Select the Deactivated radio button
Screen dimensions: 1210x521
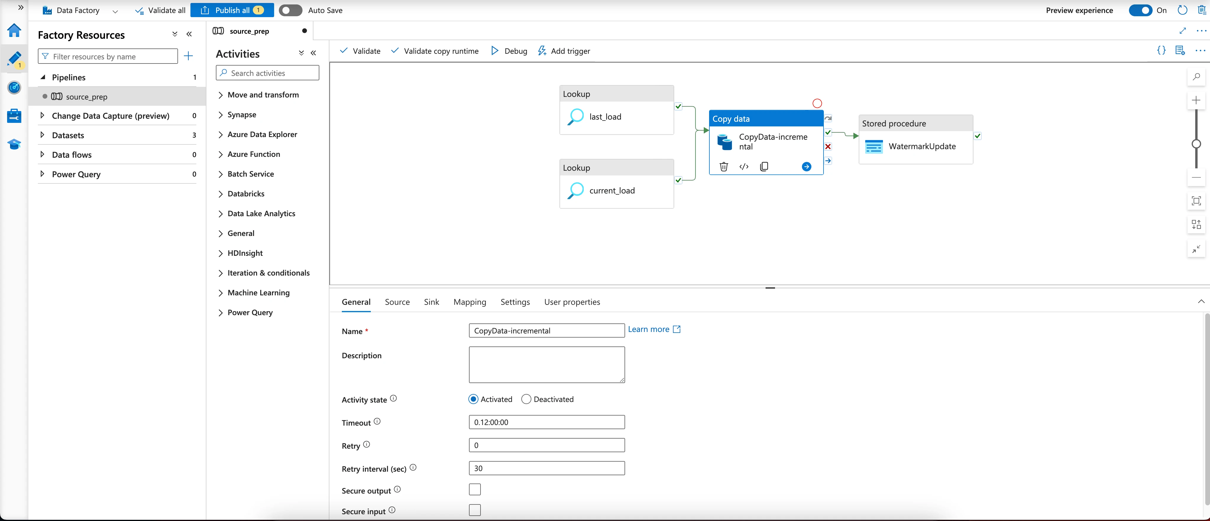click(526, 399)
